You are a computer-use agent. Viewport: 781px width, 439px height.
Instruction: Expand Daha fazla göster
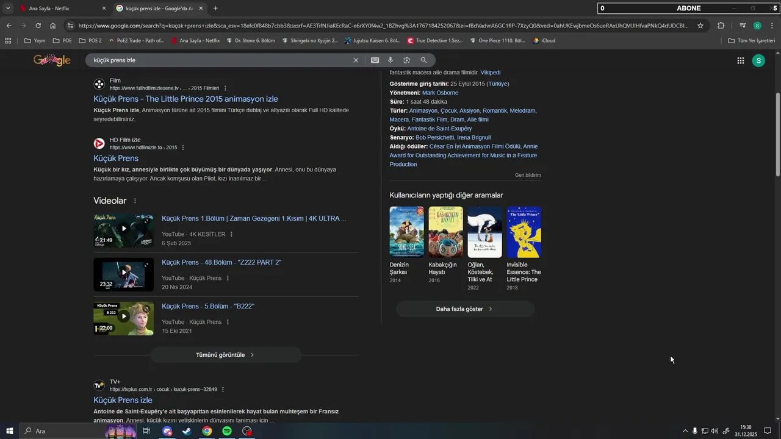pyautogui.click(x=465, y=309)
